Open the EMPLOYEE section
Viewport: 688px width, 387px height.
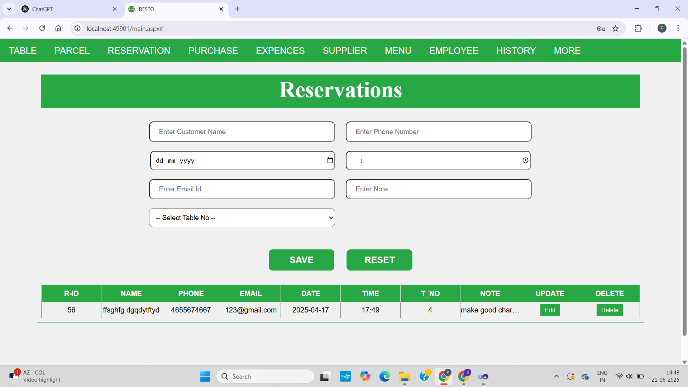tap(454, 51)
